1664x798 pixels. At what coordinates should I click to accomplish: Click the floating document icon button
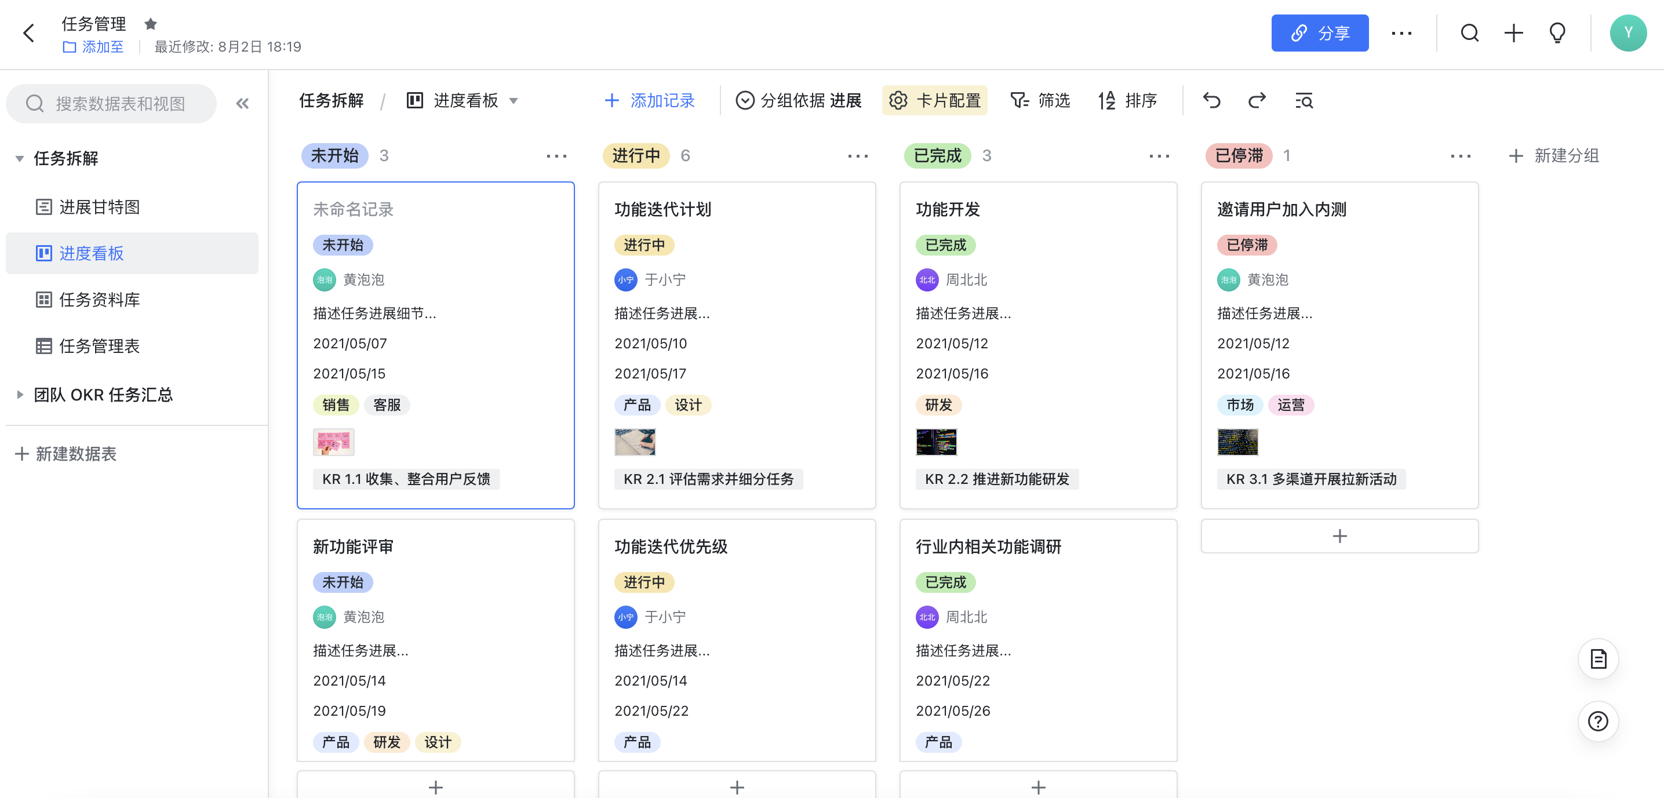pyautogui.click(x=1597, y=658)
